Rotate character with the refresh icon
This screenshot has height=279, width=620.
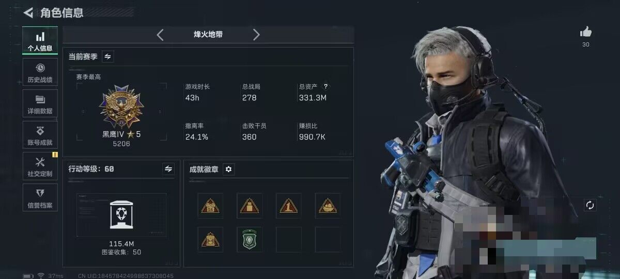[590, 205]
